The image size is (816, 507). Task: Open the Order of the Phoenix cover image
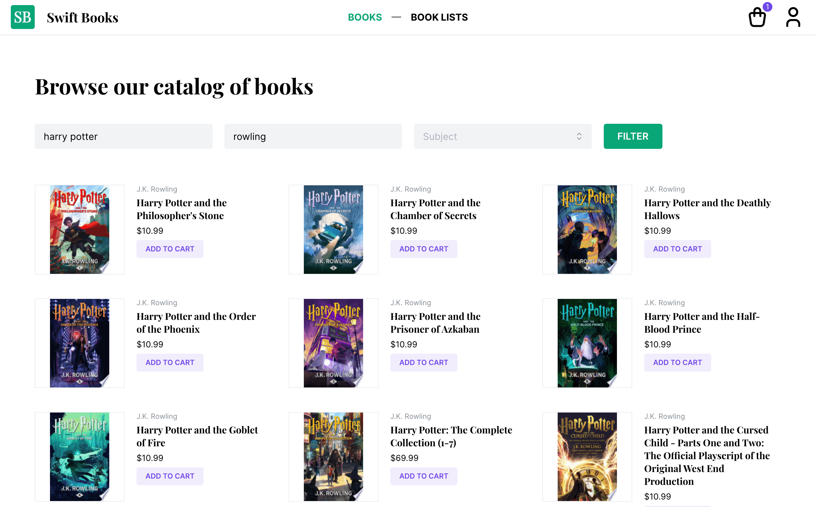pyautogui.click(x=80, y=343)
